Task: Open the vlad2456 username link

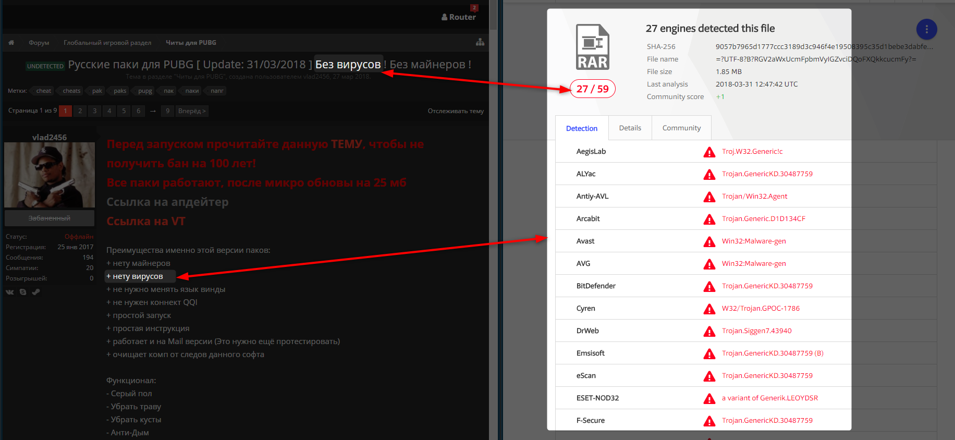Action: (50, 137)
